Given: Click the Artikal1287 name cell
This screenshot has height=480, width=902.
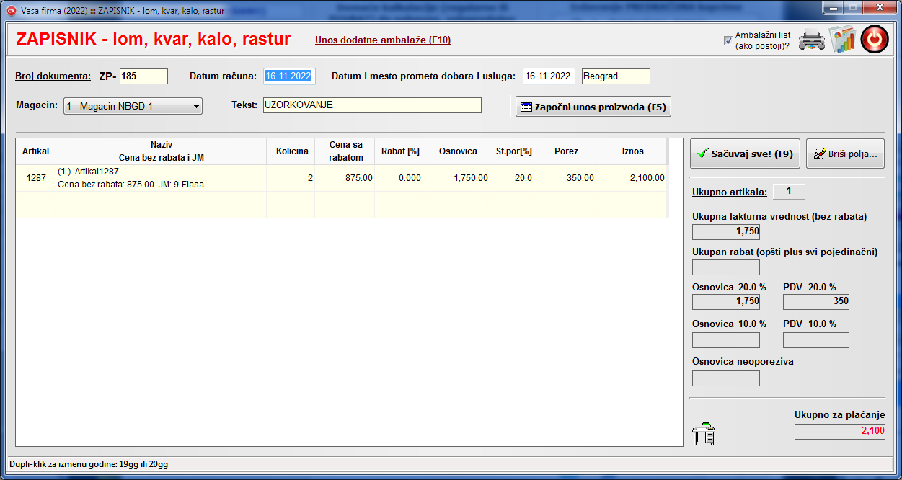Looking at the screenshot, I should pos(160,178).
